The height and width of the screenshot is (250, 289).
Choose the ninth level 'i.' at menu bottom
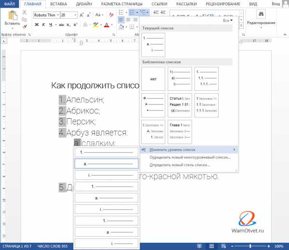pos(106,244)
